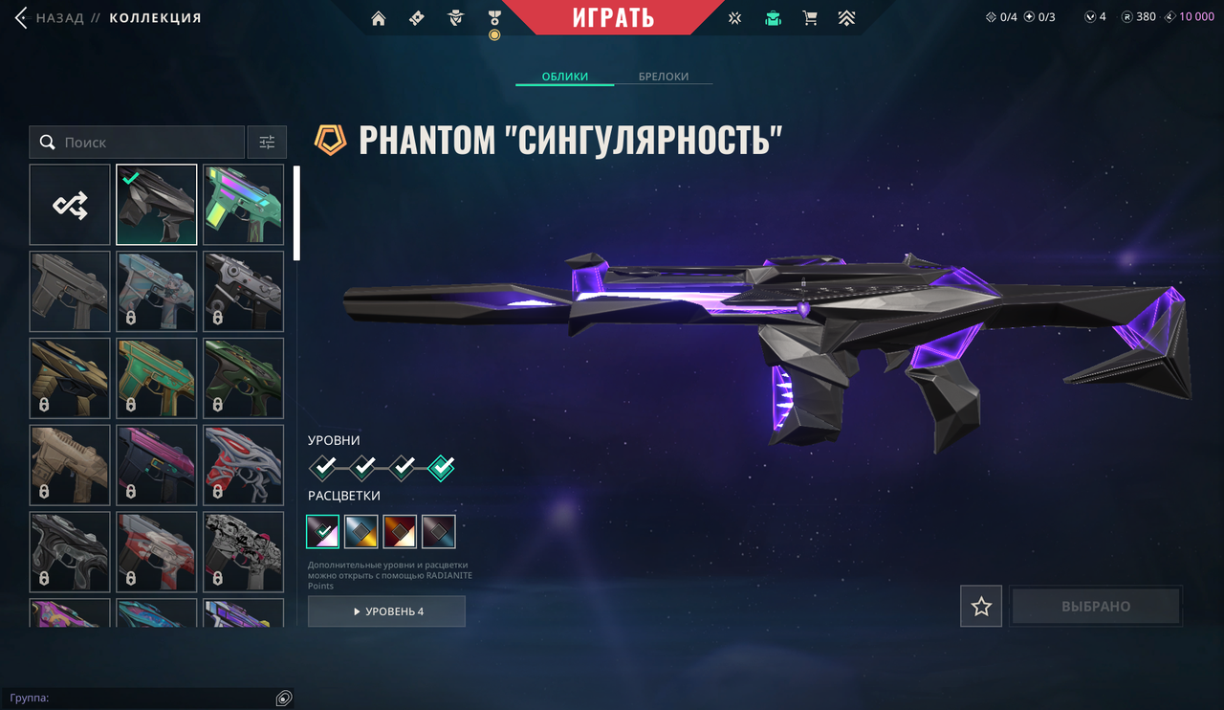The width and height of the screenshot is (1224, 710).
Task: Play the УРОВЕНЬ 4 preview
Action: click(386, 611)
